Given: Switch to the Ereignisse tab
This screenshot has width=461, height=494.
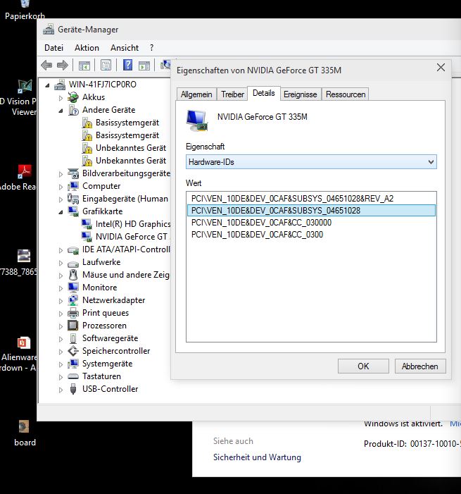Looking at the screenshot, I should pos(301,94).
